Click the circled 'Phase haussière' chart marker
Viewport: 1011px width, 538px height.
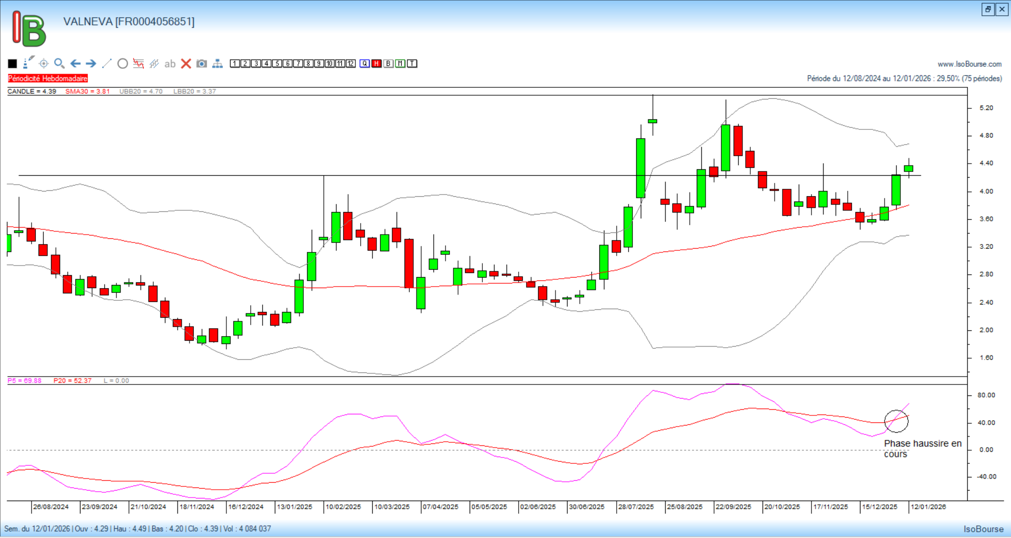coord(896,421)
